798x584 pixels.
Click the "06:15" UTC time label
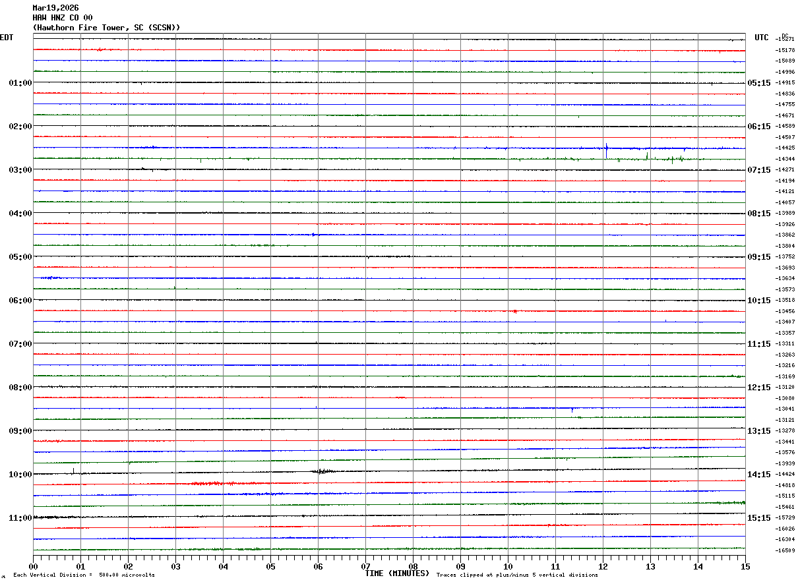point(759,127)
